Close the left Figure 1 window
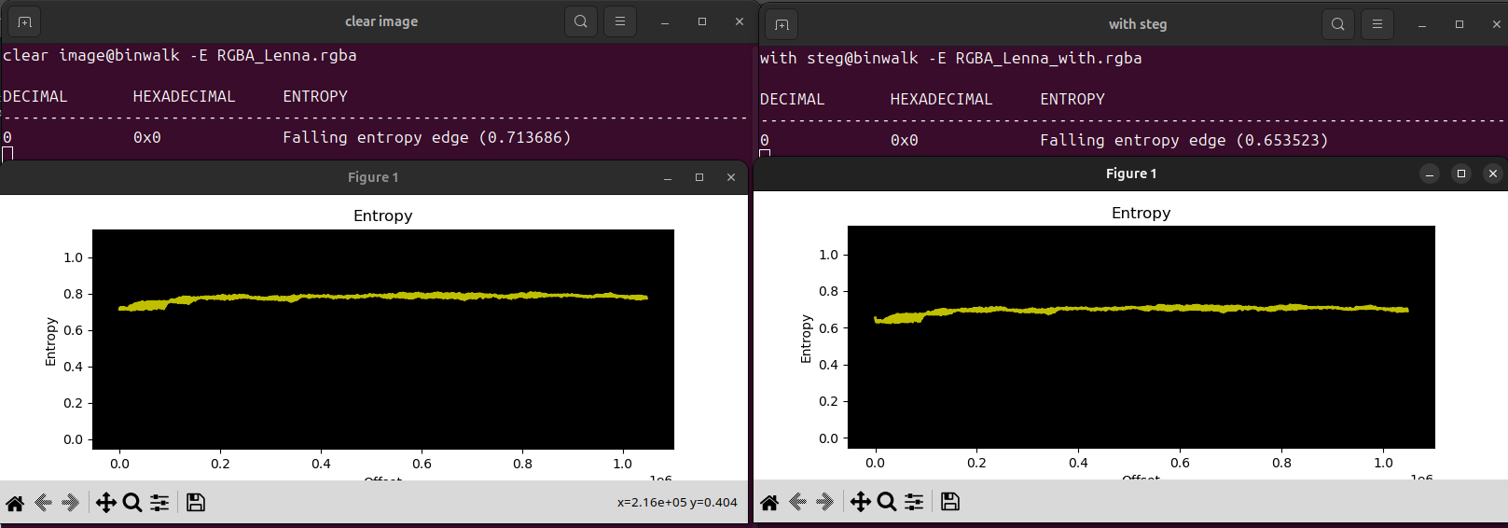The width and height of the screenshot is (1508, 528). pyautogui.click(x=731, y=177)
